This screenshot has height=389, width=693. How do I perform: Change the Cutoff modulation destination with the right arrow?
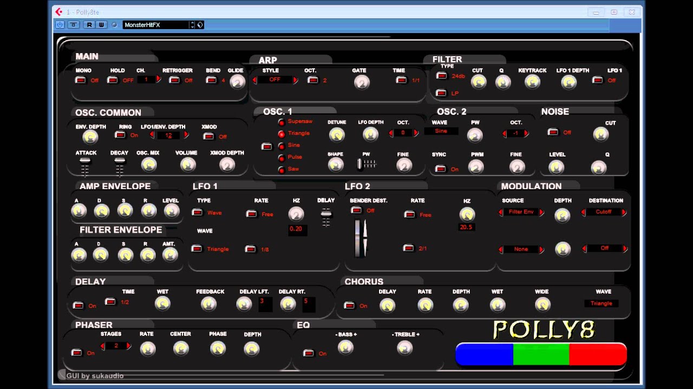624,212
